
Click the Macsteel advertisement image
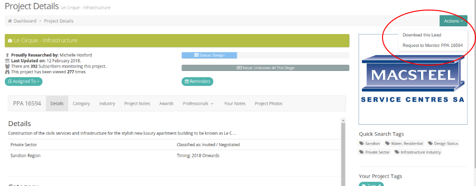[413, 79]
